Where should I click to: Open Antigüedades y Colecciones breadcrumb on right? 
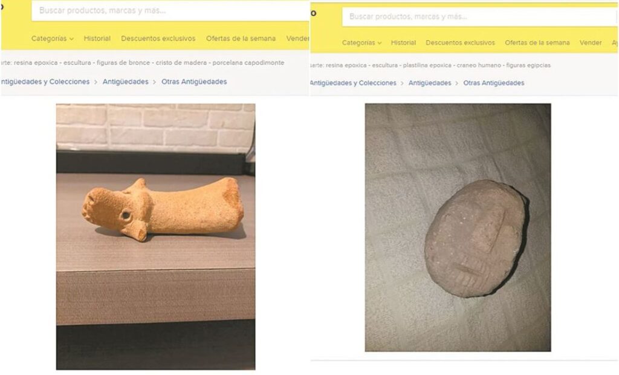(x=353, y=83)
